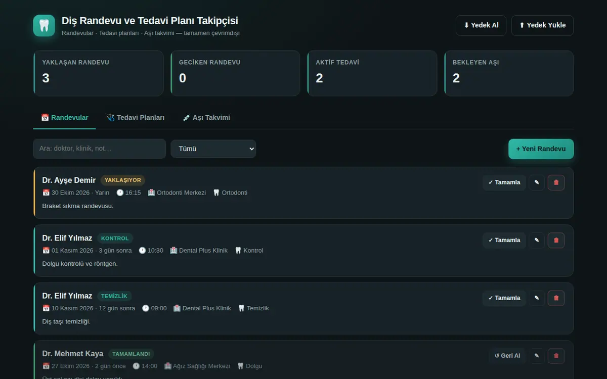The height and width of the screenshot is (379, 607).
Task: Click the note text Braket sıkma randevusu.
Action: click(78, 206)
